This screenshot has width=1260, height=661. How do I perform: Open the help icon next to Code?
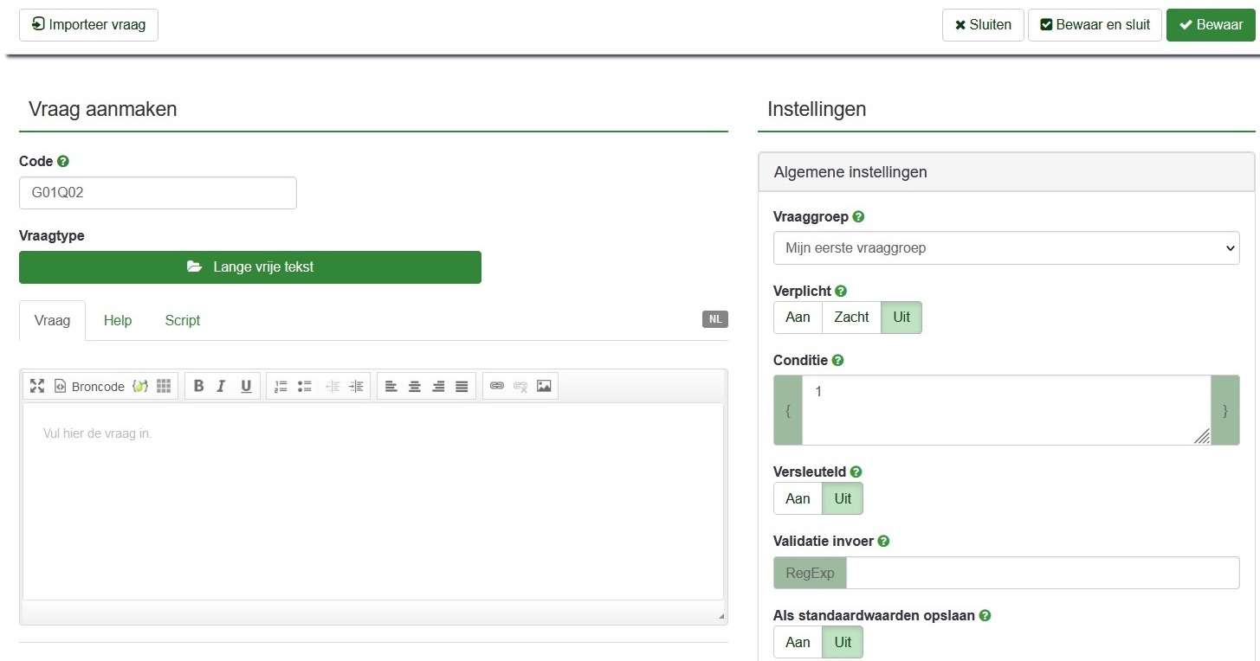(x=63, y=162)
